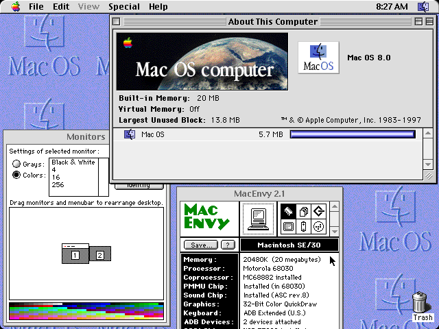Image resolution: width=439 pixels, height=329 pixels.
Task: Click the PMMU Chip label in MacEnvy
Action: [x=206, y=287]
